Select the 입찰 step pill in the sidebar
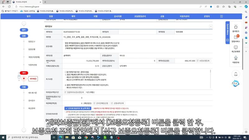Image resolution: width=249 pixels, height=140 pixels. pyautogui.click(x=24, y=36)
